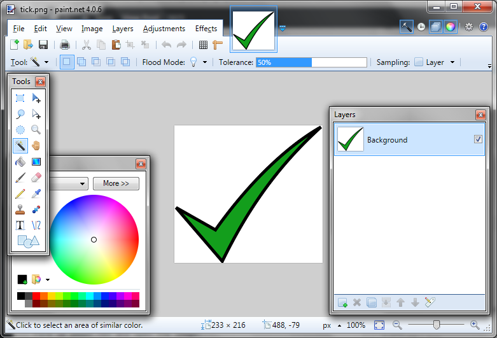Viewport: 497px width, 338px height.
Task: Select the Rectangle Select tool
Action: (20, 98)
